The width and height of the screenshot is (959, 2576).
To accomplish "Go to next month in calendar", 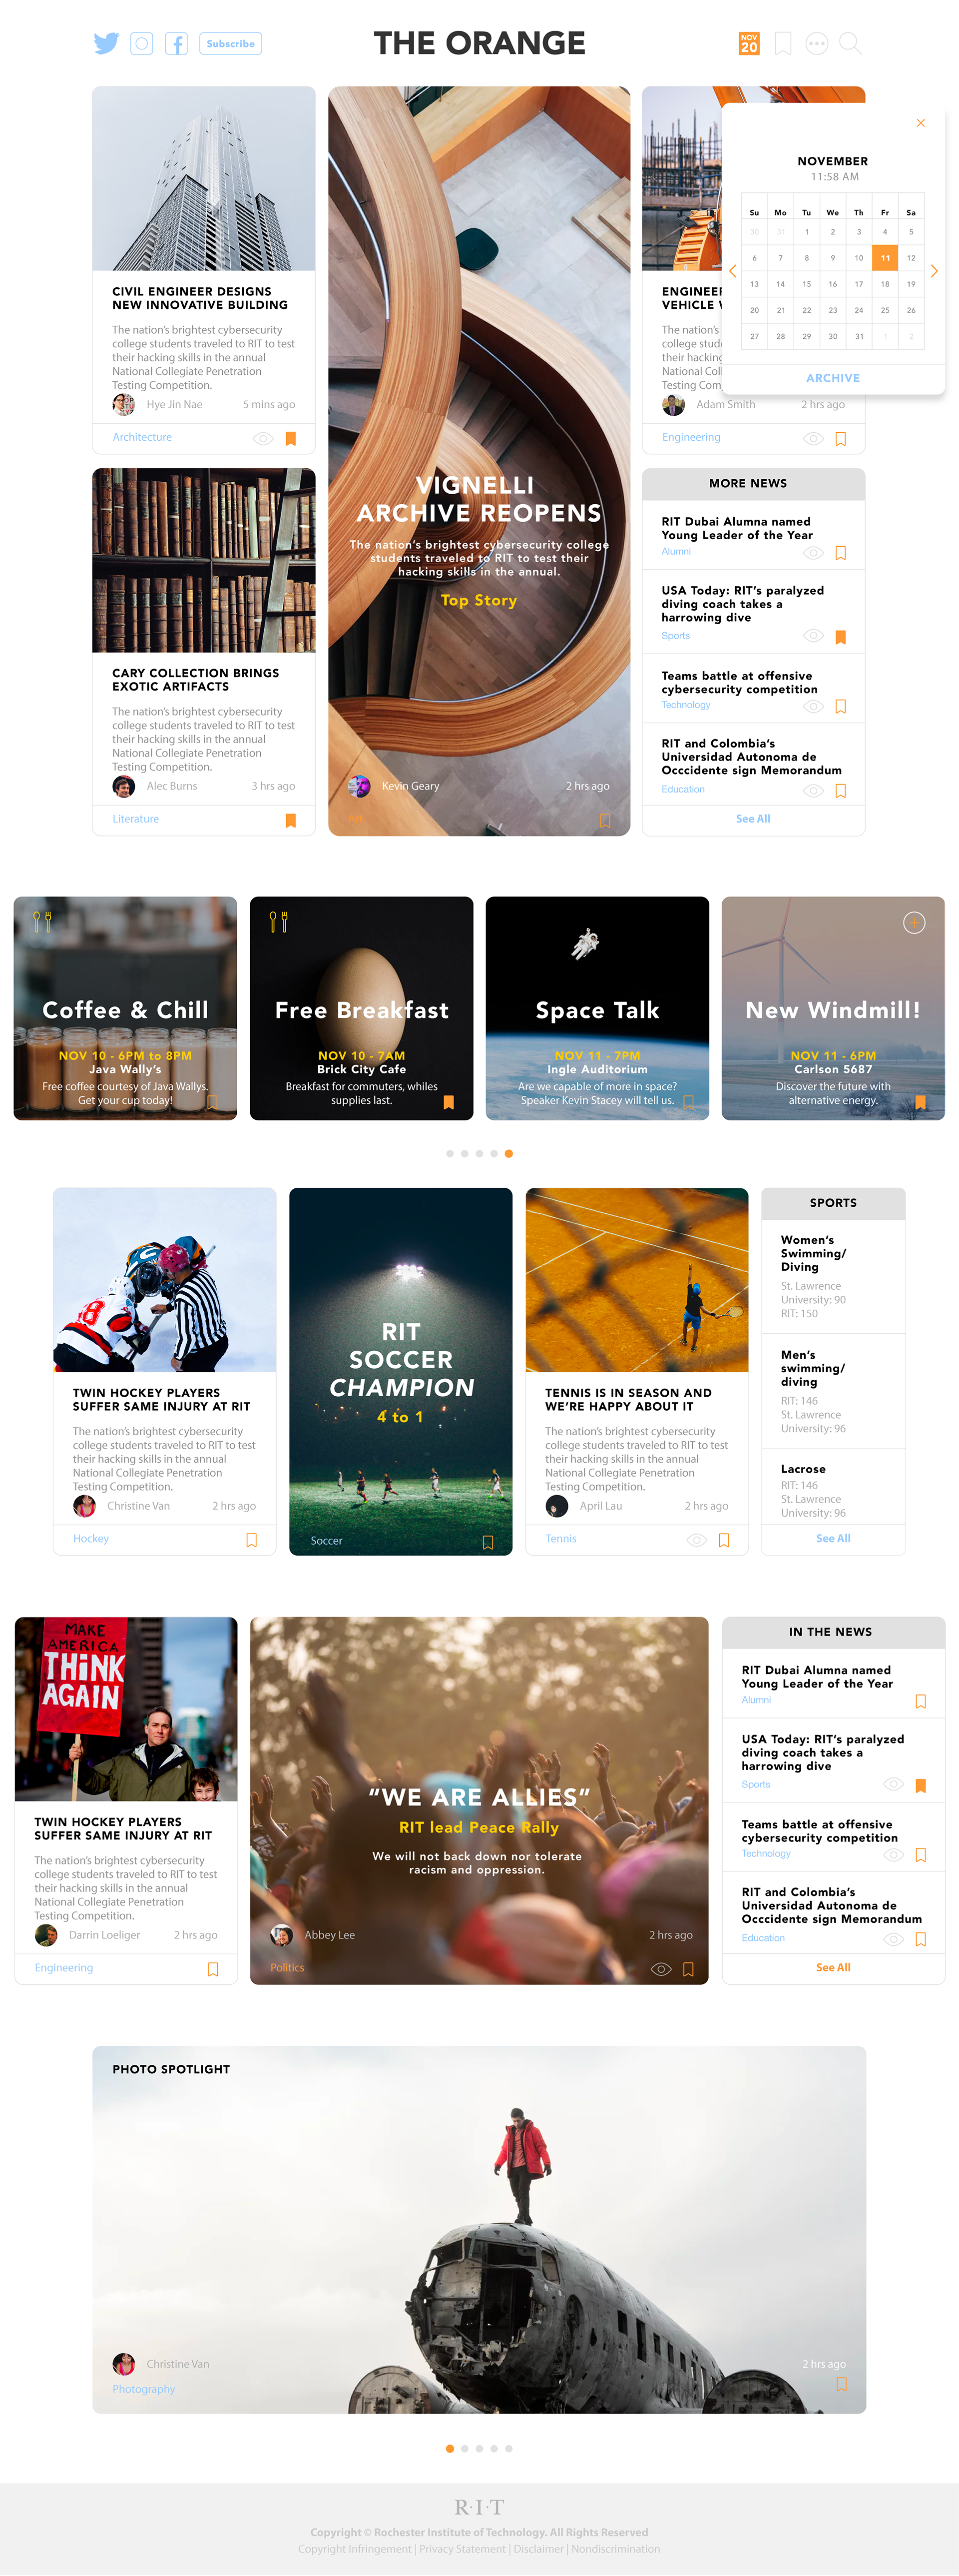I will (x=934, y=271).
